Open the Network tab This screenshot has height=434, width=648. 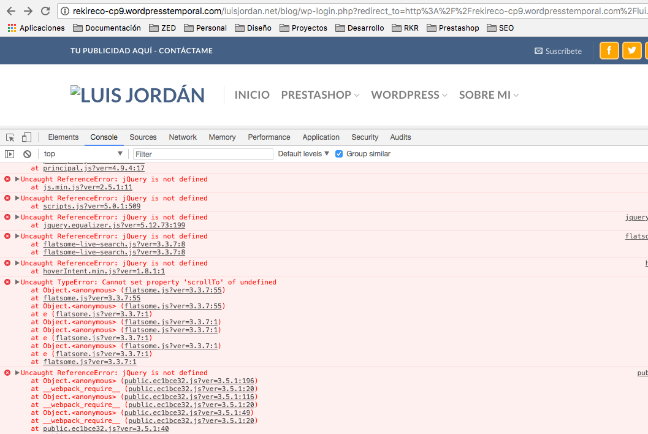tap(183, 137)
